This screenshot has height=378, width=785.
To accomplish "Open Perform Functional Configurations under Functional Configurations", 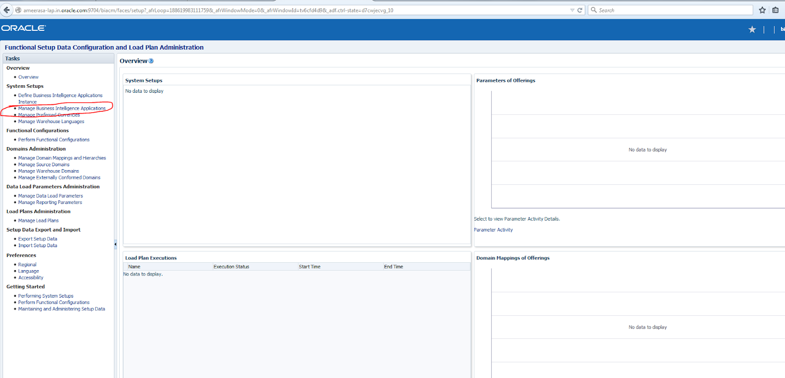I will pyautogui.click(x=54, y=140).
